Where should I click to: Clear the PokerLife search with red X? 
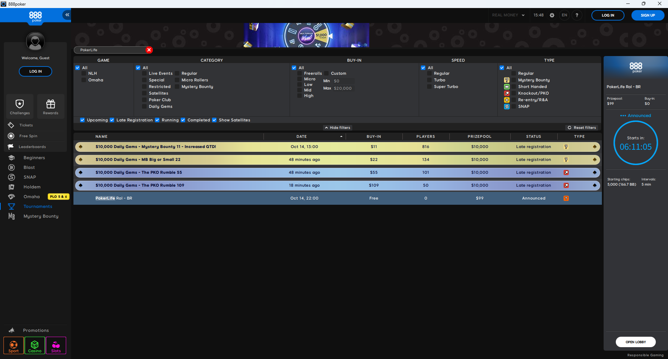tap(149, 50)
